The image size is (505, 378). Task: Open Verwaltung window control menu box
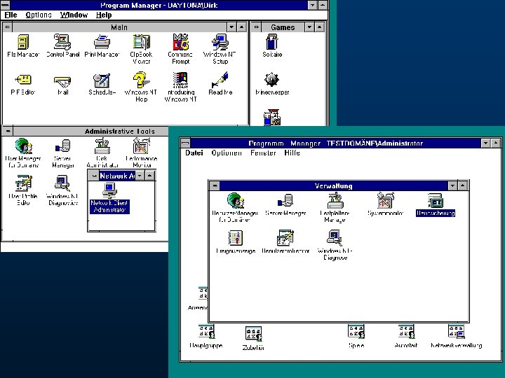pyautogui.click(x=215, y=185)
